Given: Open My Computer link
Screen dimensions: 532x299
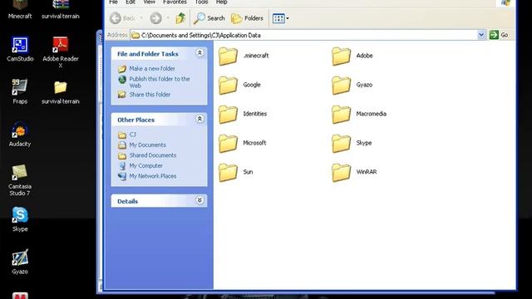Looking at the screenshot, I should pyautogui.click(x=140, y=166).
